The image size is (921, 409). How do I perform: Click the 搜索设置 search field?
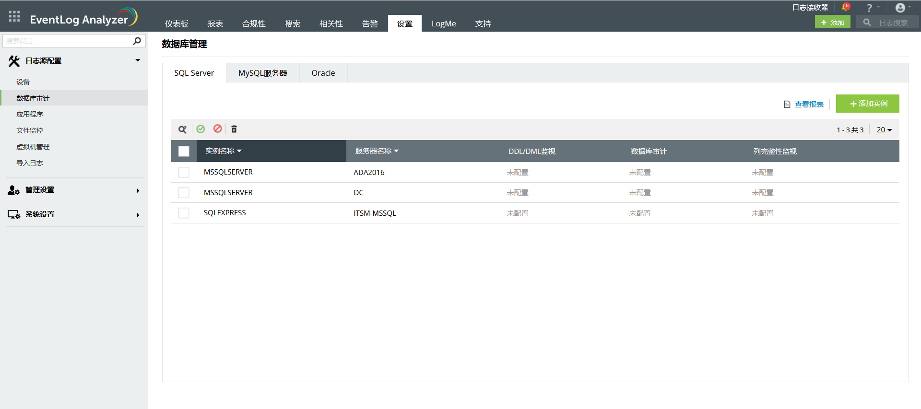point(67,41)
